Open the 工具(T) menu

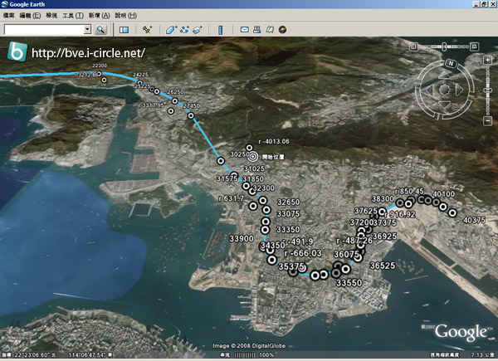[72, 16]
